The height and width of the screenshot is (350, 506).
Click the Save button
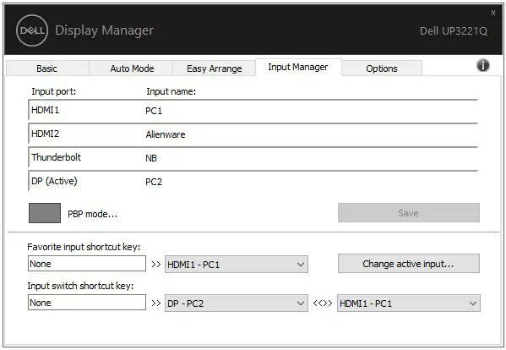[409, 213]
